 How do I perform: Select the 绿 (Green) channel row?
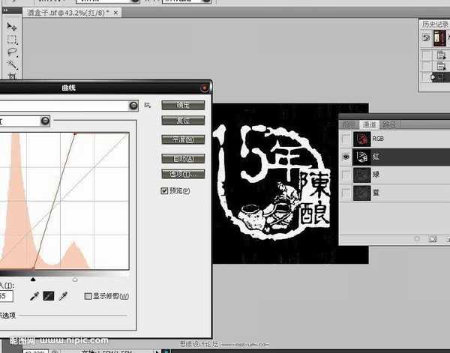coord(390,174)
